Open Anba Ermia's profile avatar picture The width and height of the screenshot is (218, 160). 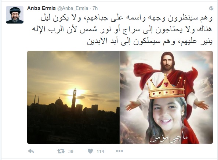pyautogui.click(x=15, y=15)
